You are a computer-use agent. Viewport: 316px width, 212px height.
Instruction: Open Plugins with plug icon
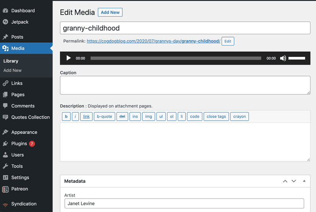[x=6, y=144]
